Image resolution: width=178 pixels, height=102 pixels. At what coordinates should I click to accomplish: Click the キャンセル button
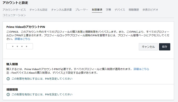[148, 47]
